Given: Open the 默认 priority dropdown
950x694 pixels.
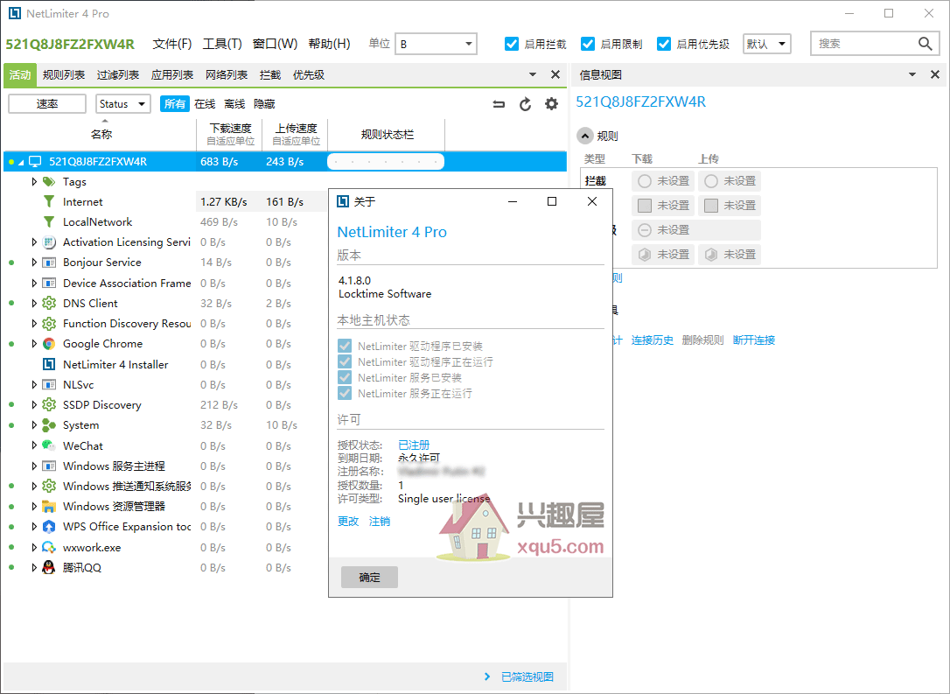Looking at the screenshot, I should pos(766,44).
